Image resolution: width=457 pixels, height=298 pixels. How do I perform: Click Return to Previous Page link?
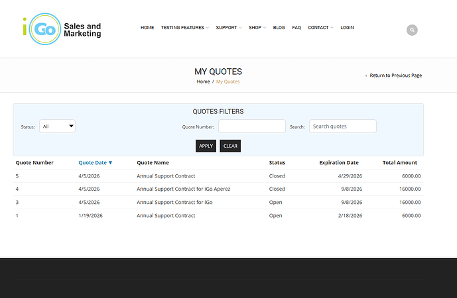click(395, 75)
